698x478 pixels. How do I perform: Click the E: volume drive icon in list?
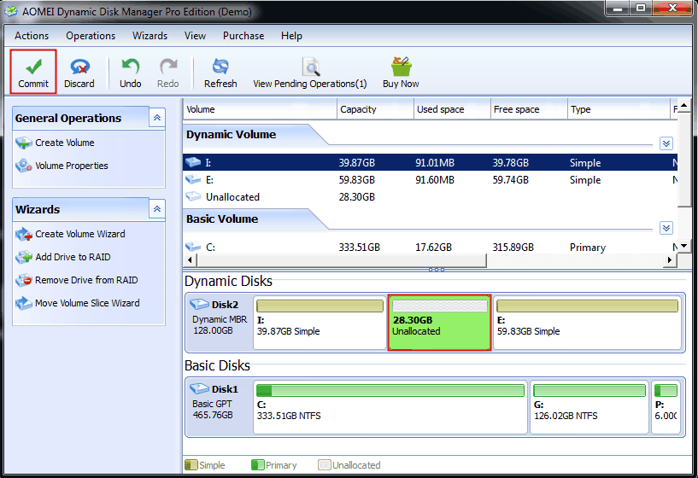pos(193,179)
